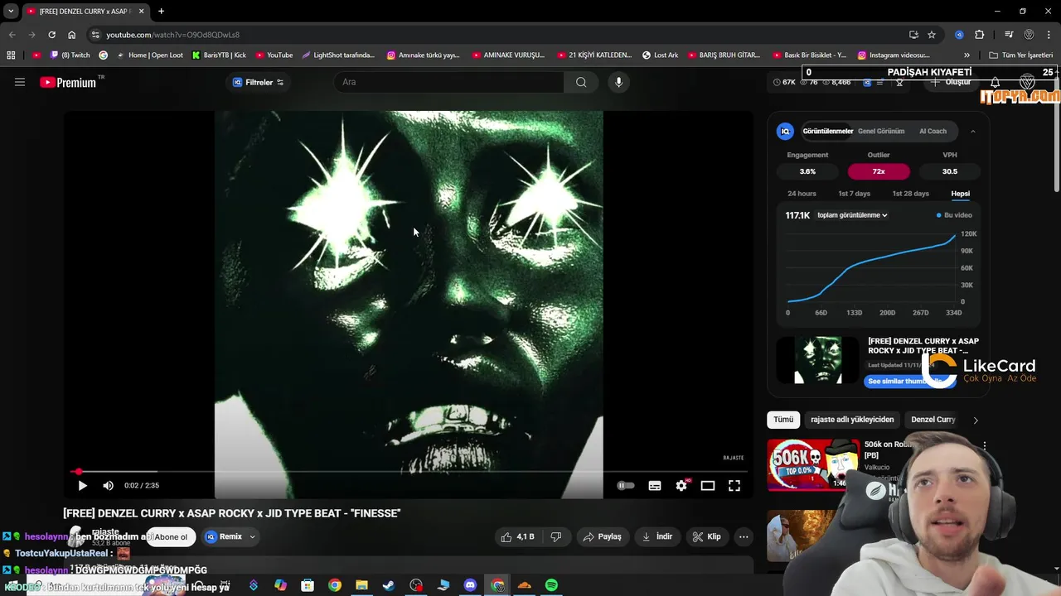Click the 72x Outlier badge
The height and width of the screenshot is (596, 1061).
(879, 171)
